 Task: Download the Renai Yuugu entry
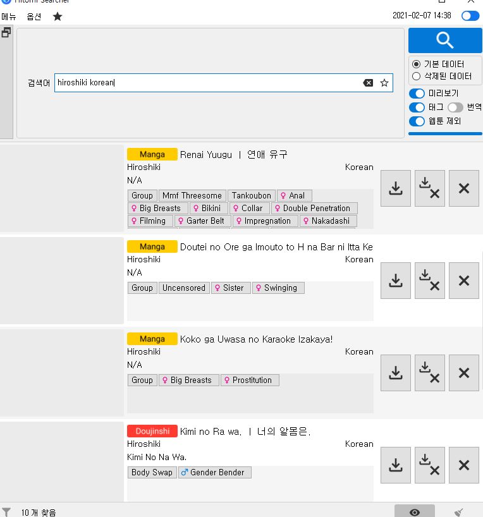396,188
